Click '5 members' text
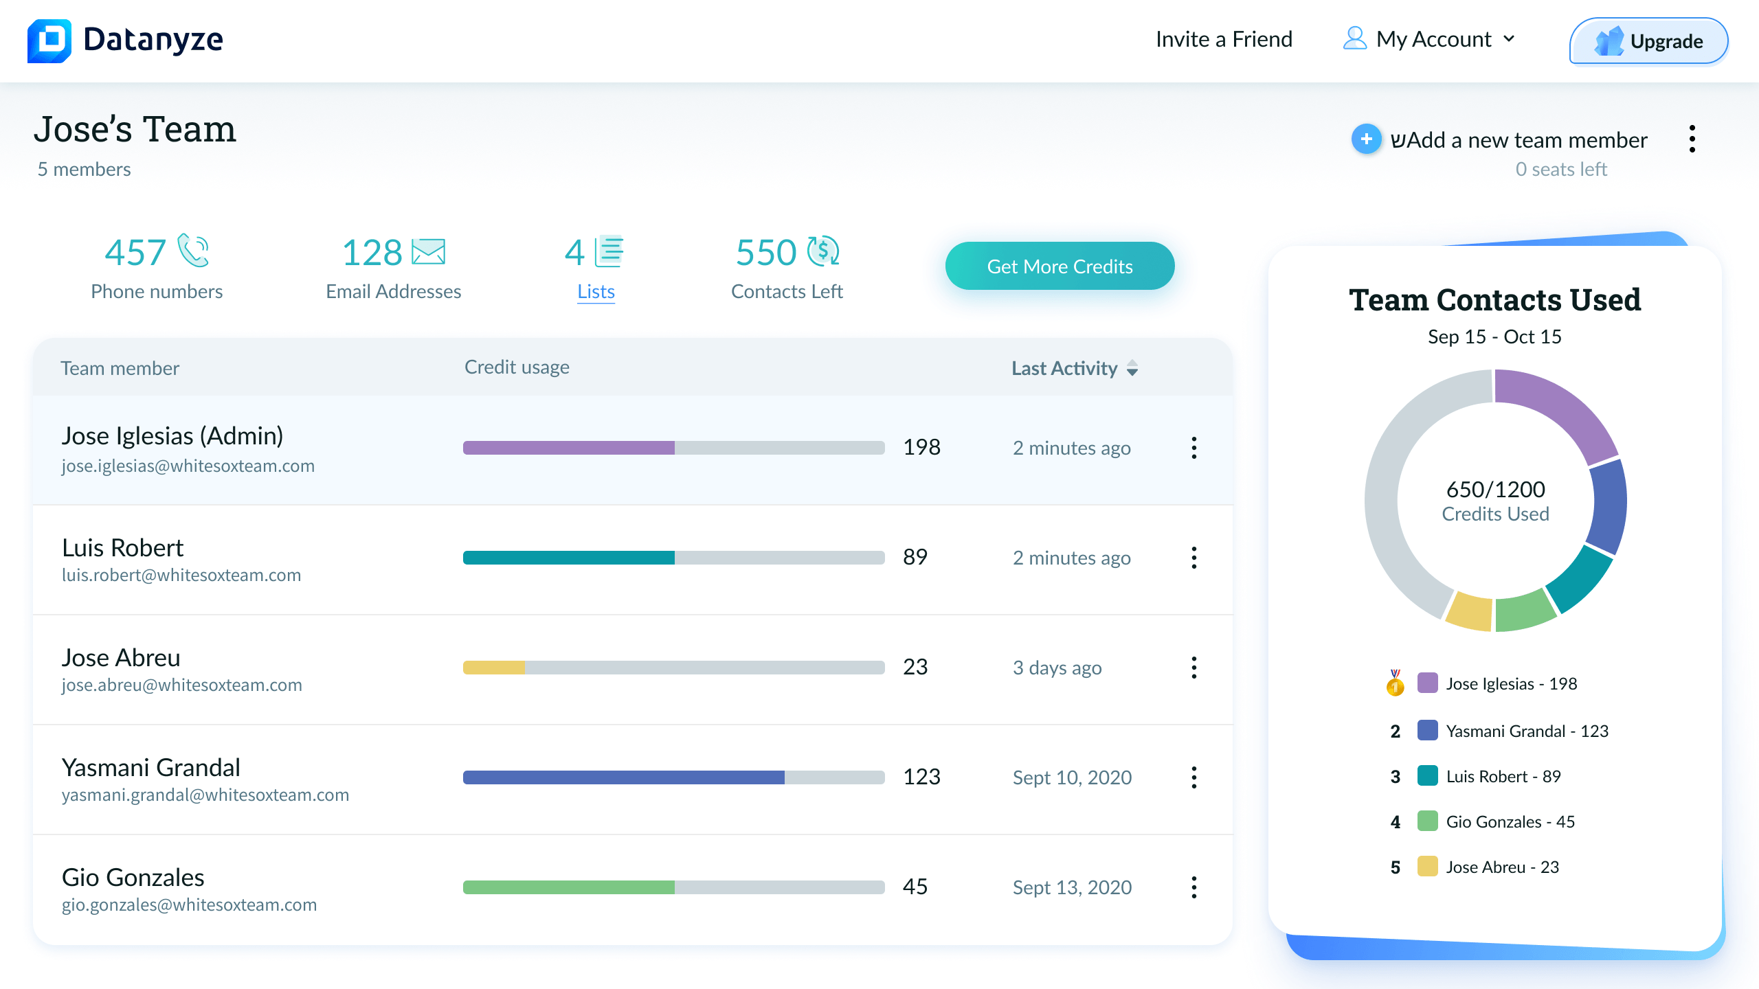Viewport: 1759px width, 989px height. click(x=84, y=170)
